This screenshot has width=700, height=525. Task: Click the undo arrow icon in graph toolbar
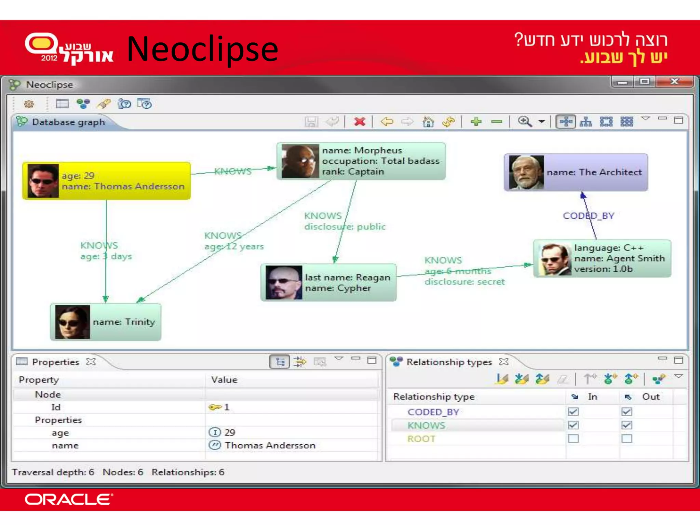click(x=332, y=121)
